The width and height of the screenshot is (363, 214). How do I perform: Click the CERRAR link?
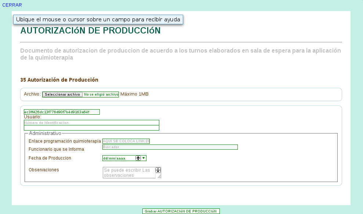12,5
